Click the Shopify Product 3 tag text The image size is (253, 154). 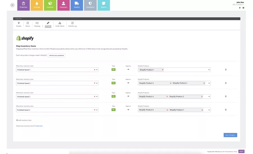[x=180, y=83]
